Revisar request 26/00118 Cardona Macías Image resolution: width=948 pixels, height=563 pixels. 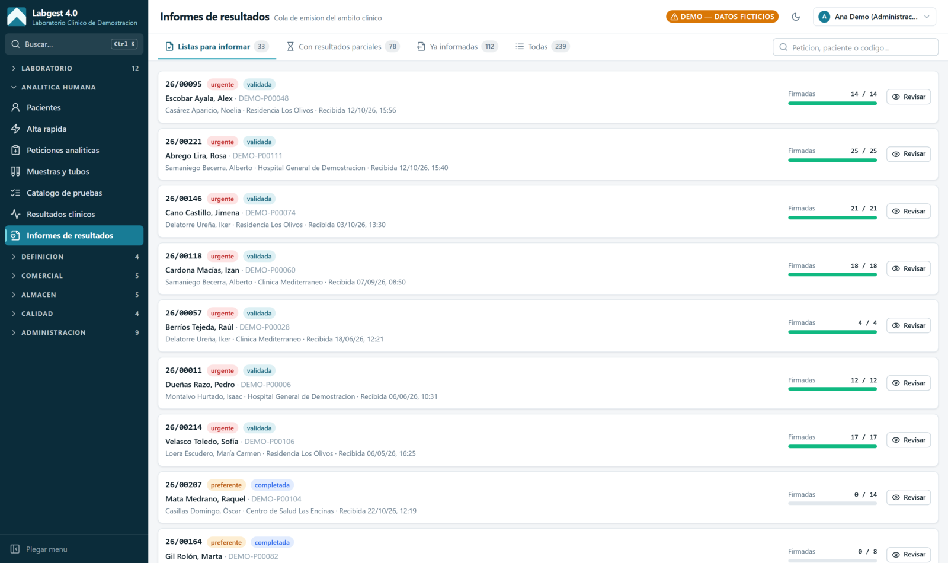tap(908, 268)
